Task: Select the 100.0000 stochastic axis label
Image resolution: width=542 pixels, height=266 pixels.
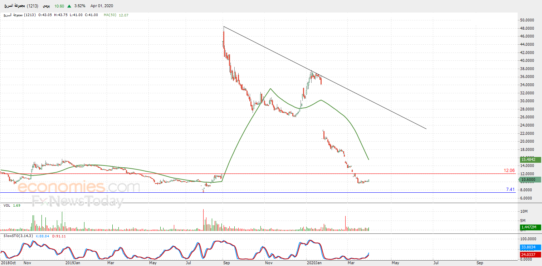Action: [528, 239]
